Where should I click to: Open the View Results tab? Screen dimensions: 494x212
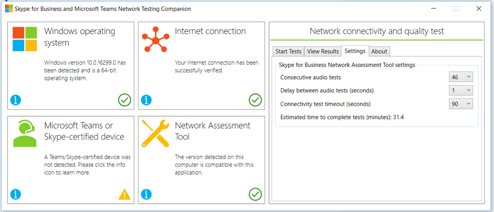(x=323, y=52)
